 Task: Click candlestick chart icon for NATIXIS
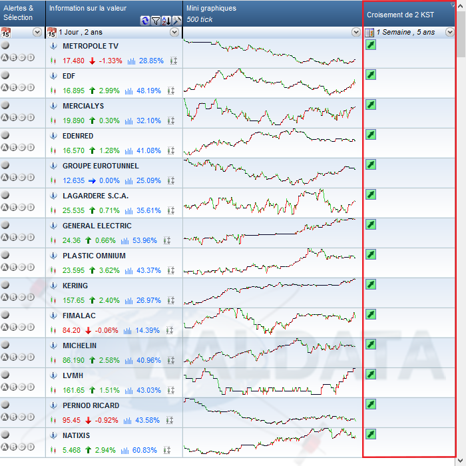click(53, 450)
